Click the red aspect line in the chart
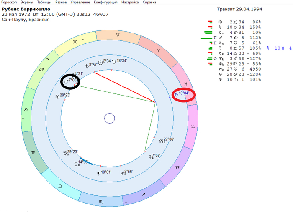This screenshot has height=212, width=293. coord(125,87)
